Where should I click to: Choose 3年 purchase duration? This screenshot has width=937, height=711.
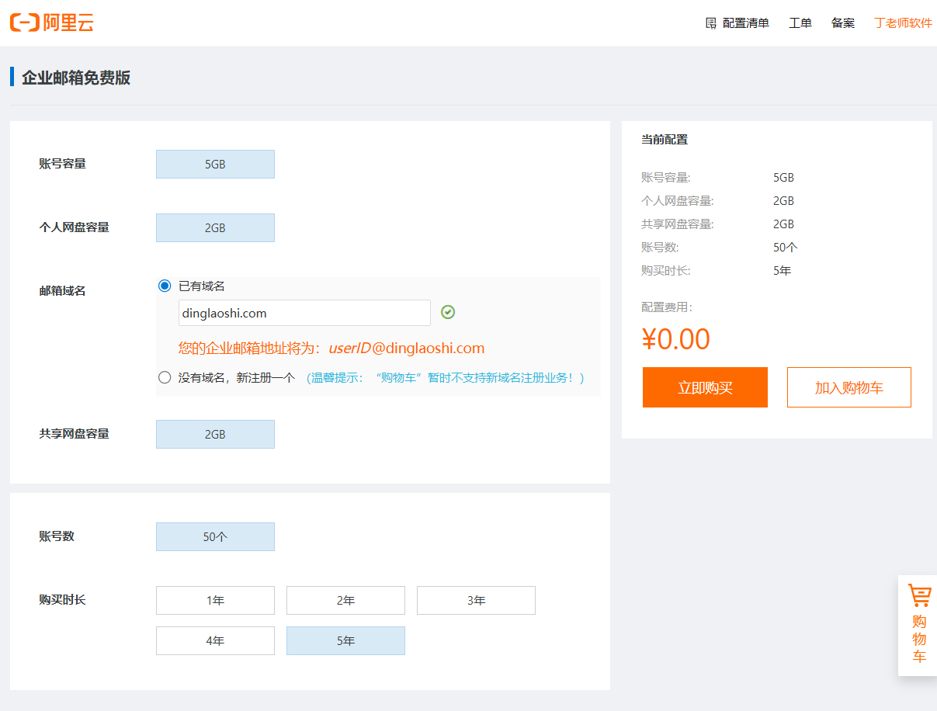coord(476,601)
